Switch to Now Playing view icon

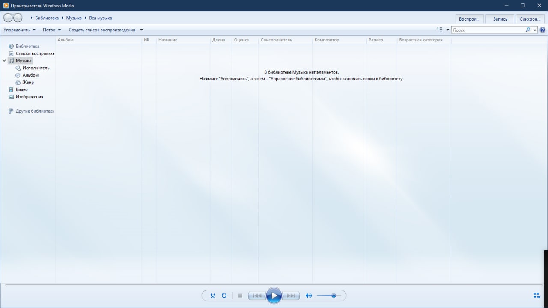(537, 296)
